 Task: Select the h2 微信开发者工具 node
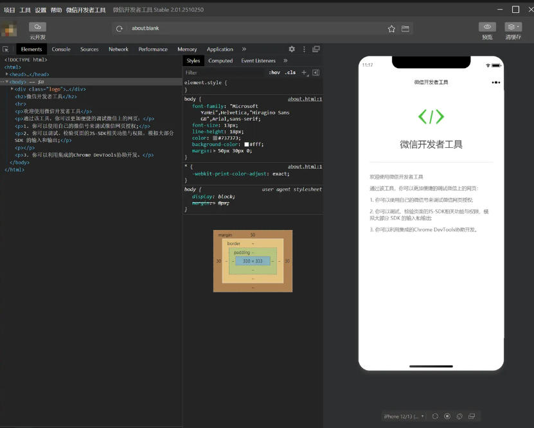pos(46,96)
